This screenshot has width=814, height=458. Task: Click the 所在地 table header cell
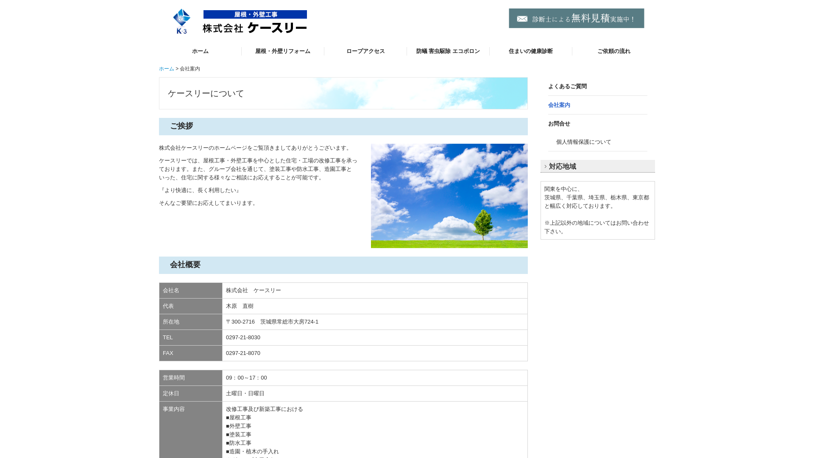(191, 322)
